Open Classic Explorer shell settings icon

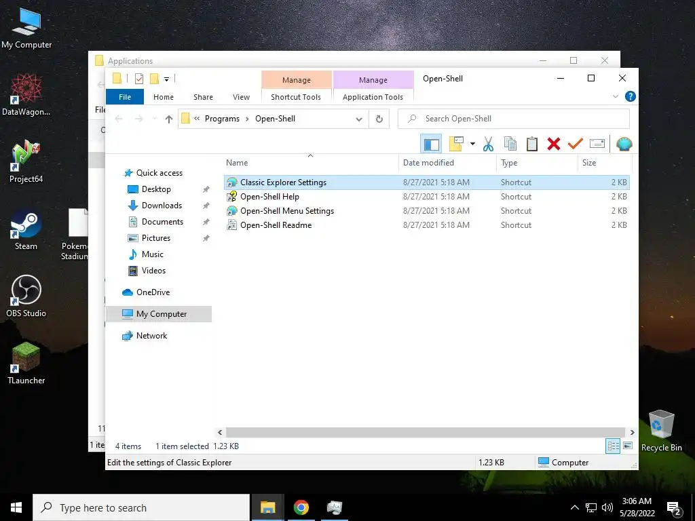coord(624,144)
